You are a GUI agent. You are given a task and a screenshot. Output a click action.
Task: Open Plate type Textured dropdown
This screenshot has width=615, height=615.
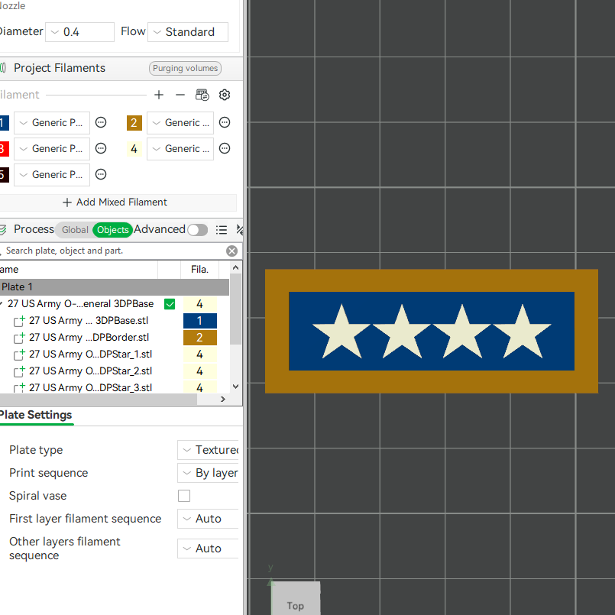point(209,450)
